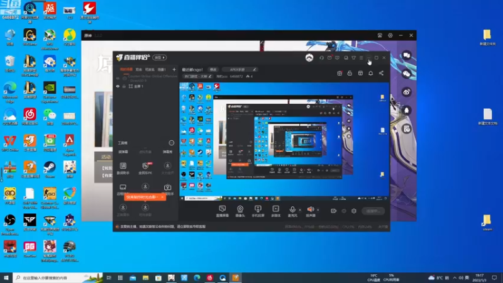Open Task View on the taskbar
Screen dimensions: 503x283
tap(109, 278)
